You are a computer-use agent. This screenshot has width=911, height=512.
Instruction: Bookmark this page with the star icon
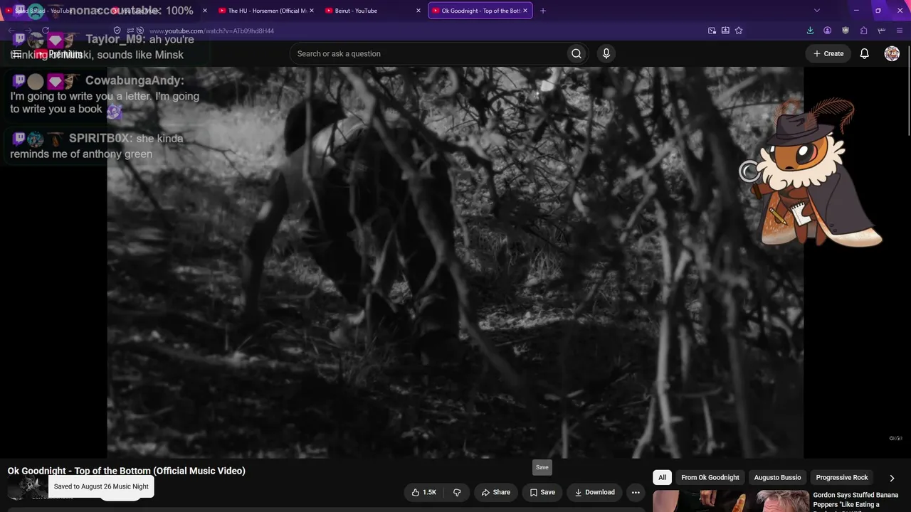tap(739, 31)
